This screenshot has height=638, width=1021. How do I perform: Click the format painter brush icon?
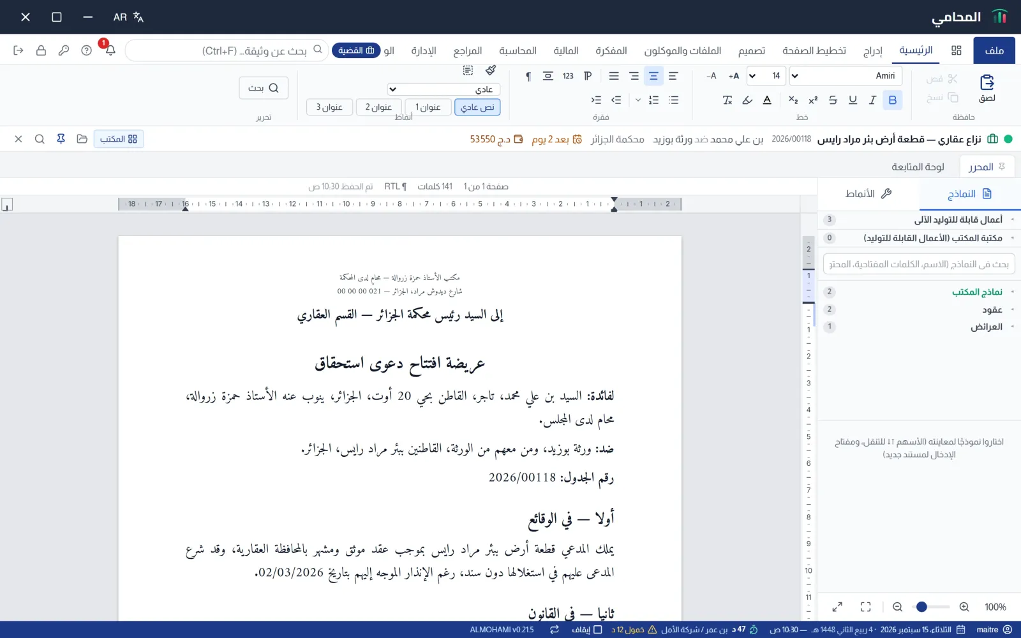491,70
